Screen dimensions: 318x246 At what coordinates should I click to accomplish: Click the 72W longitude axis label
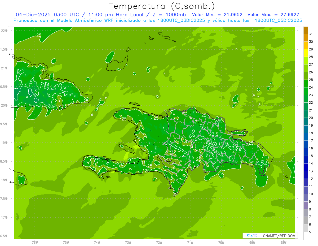(x=159, y=242)
